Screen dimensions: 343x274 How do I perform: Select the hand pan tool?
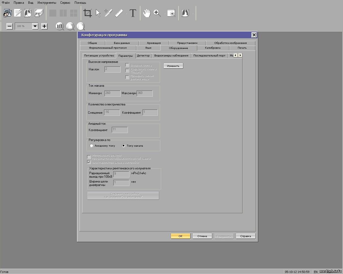(x=147, y=13)
